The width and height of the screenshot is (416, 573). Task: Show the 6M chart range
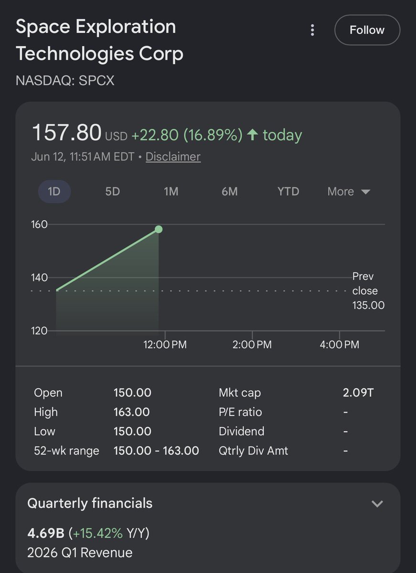[229, 191]
